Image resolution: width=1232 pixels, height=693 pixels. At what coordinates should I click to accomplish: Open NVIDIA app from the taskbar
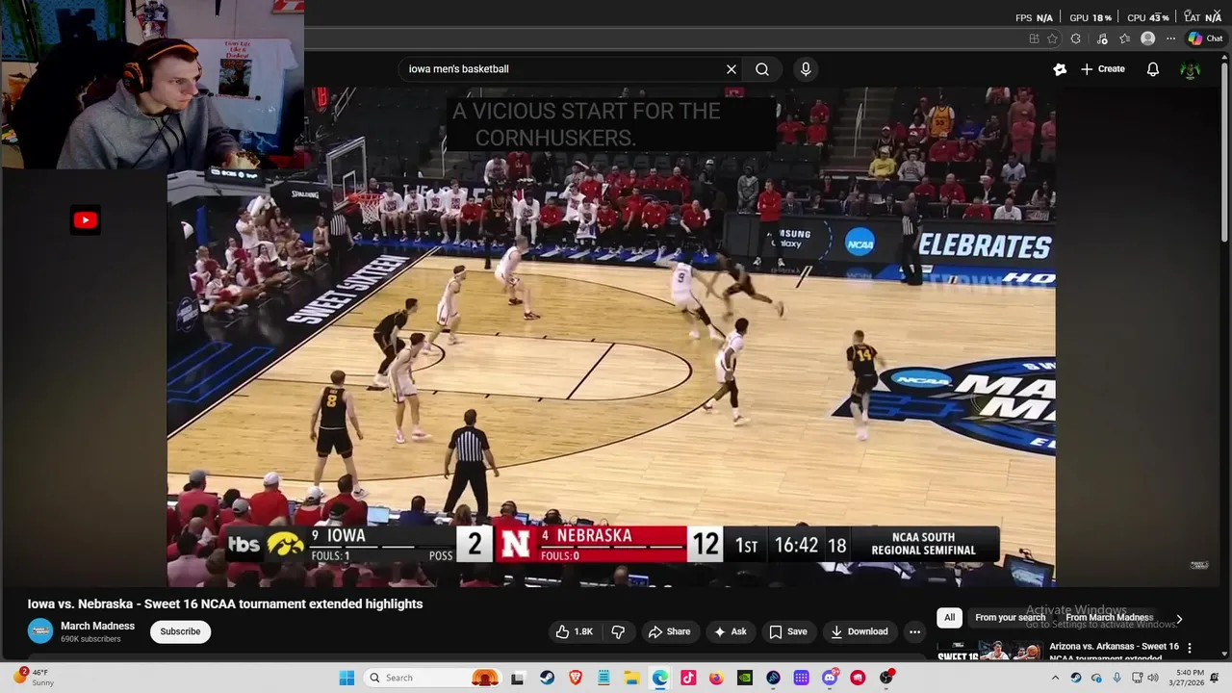(x=745, y=678)
